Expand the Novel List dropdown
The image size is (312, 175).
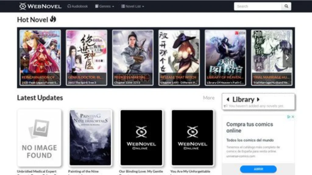pos(133,6)
